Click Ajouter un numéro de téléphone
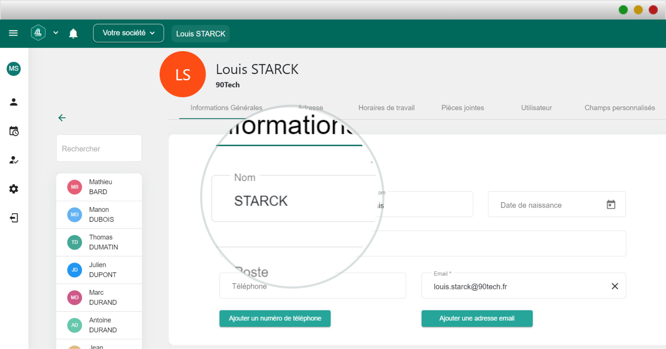The width and height of the screenshot is (666, 349). [x=275, y=318]
